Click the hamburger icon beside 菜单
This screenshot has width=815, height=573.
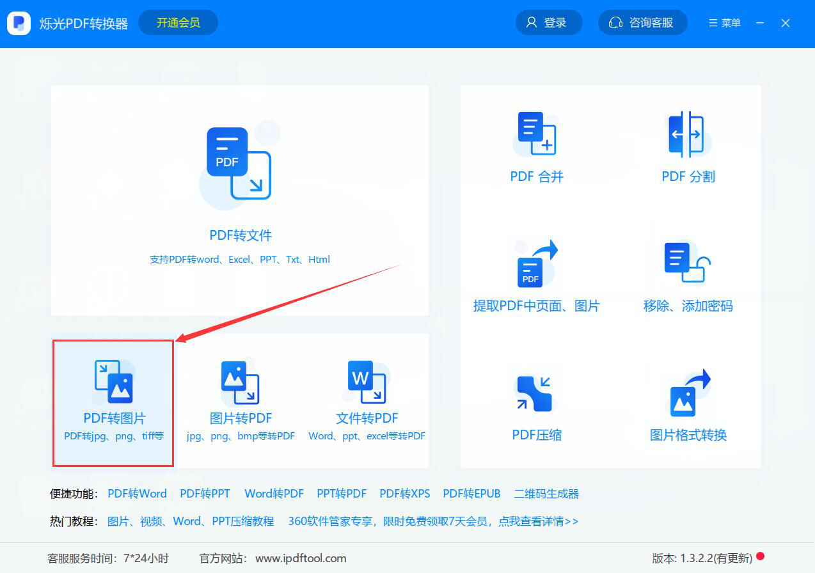pyautogui.click(x=713, y=23)
